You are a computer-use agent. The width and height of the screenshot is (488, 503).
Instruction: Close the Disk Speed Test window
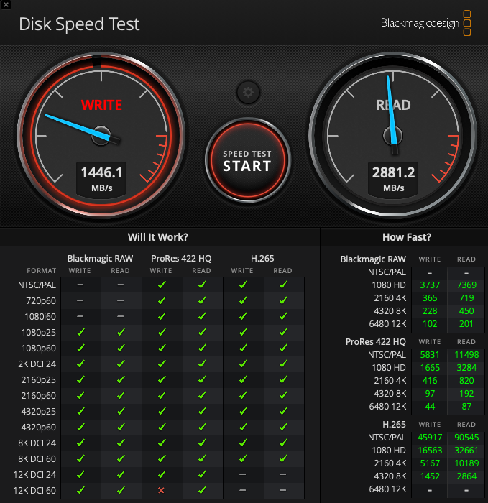coord(6,5)
